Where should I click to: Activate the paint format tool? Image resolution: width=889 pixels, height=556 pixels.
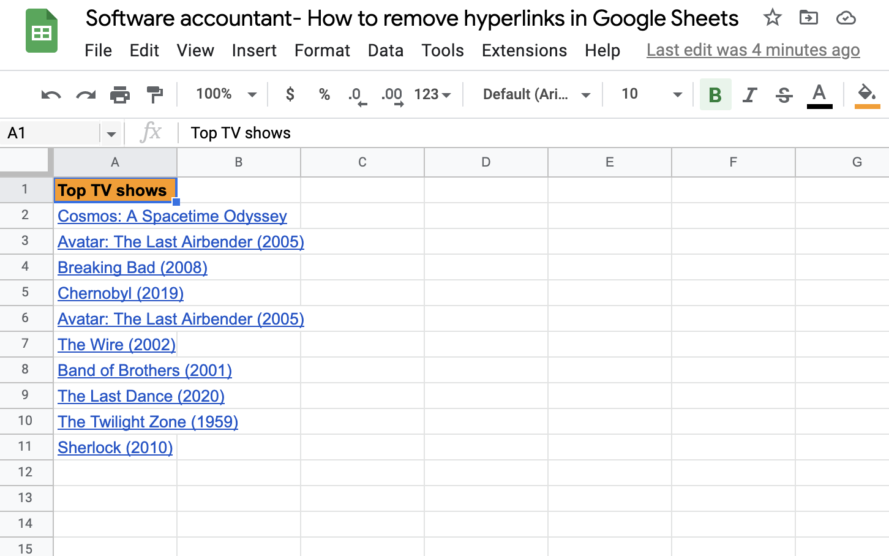tap(155, 94)
